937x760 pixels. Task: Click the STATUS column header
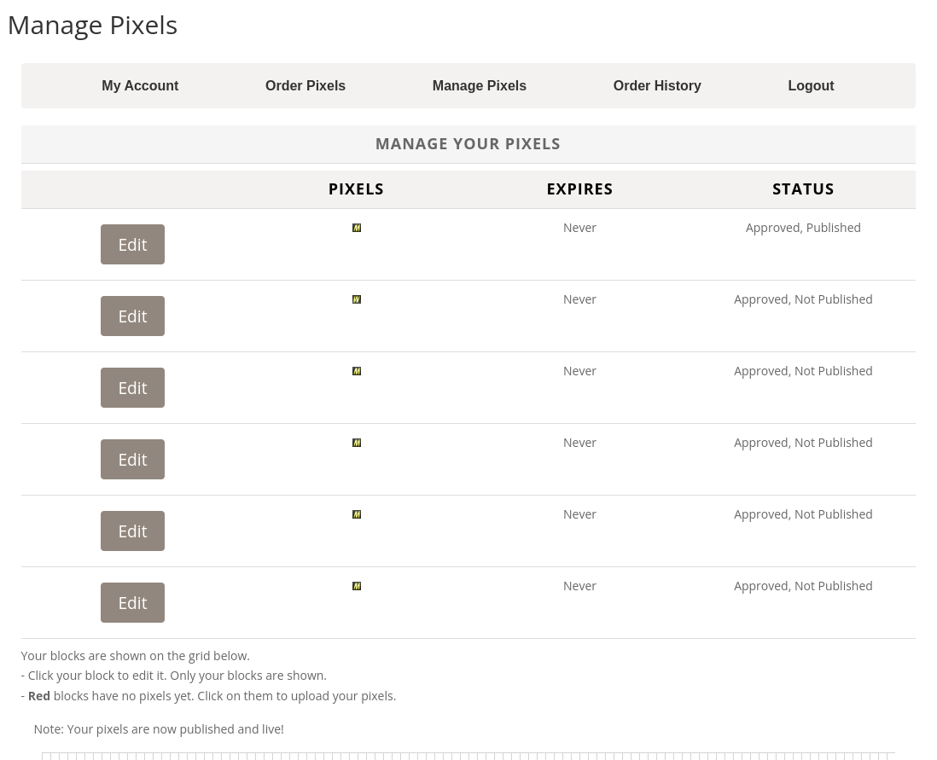802,189
